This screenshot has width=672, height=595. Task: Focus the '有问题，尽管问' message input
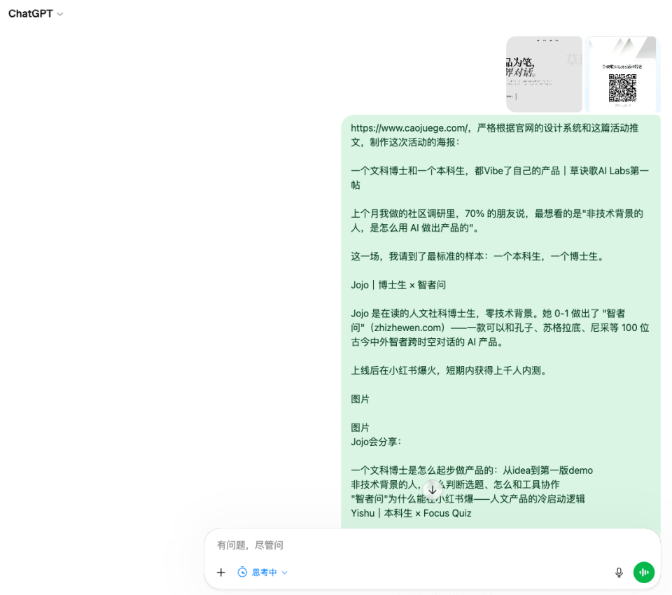click(433, 545)
